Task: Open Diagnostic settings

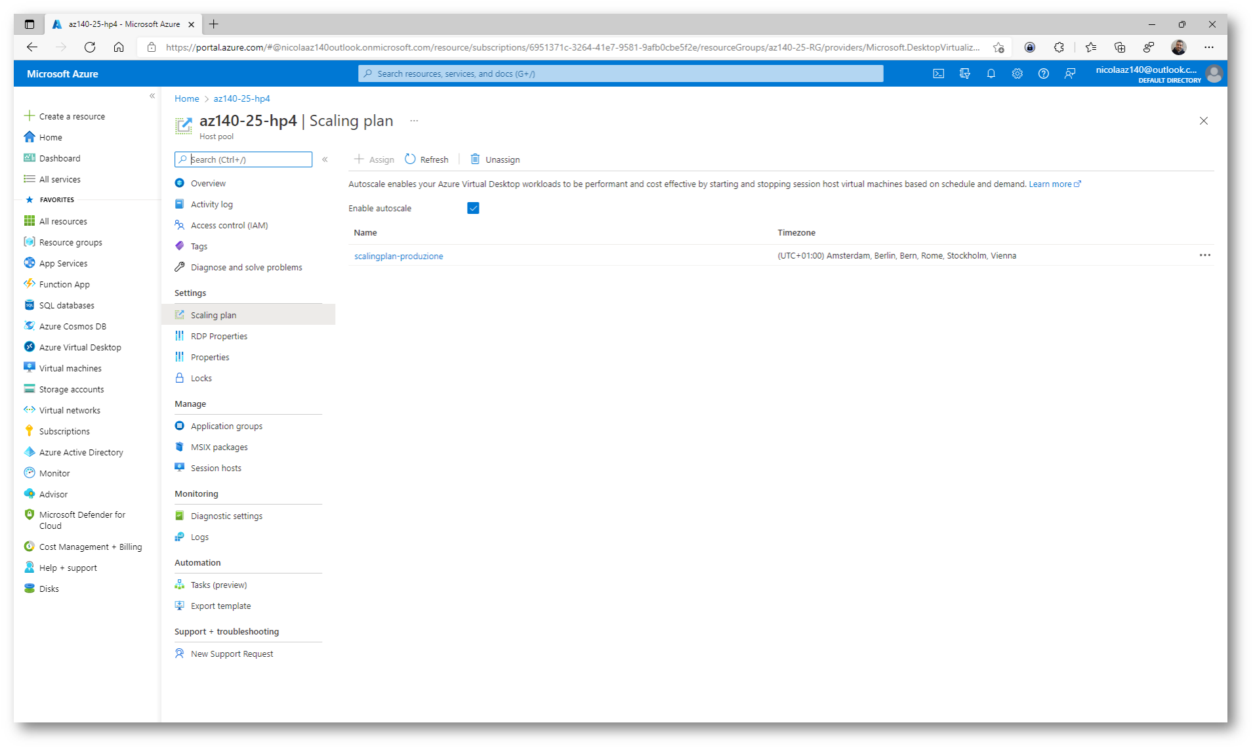Action: tap(226, 516)
